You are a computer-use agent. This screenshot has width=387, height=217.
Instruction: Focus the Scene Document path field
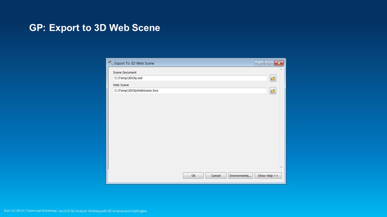point(190,78)
